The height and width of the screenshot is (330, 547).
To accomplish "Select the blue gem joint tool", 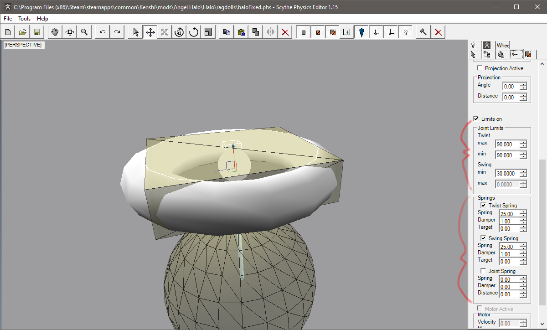I will point(361,32).
